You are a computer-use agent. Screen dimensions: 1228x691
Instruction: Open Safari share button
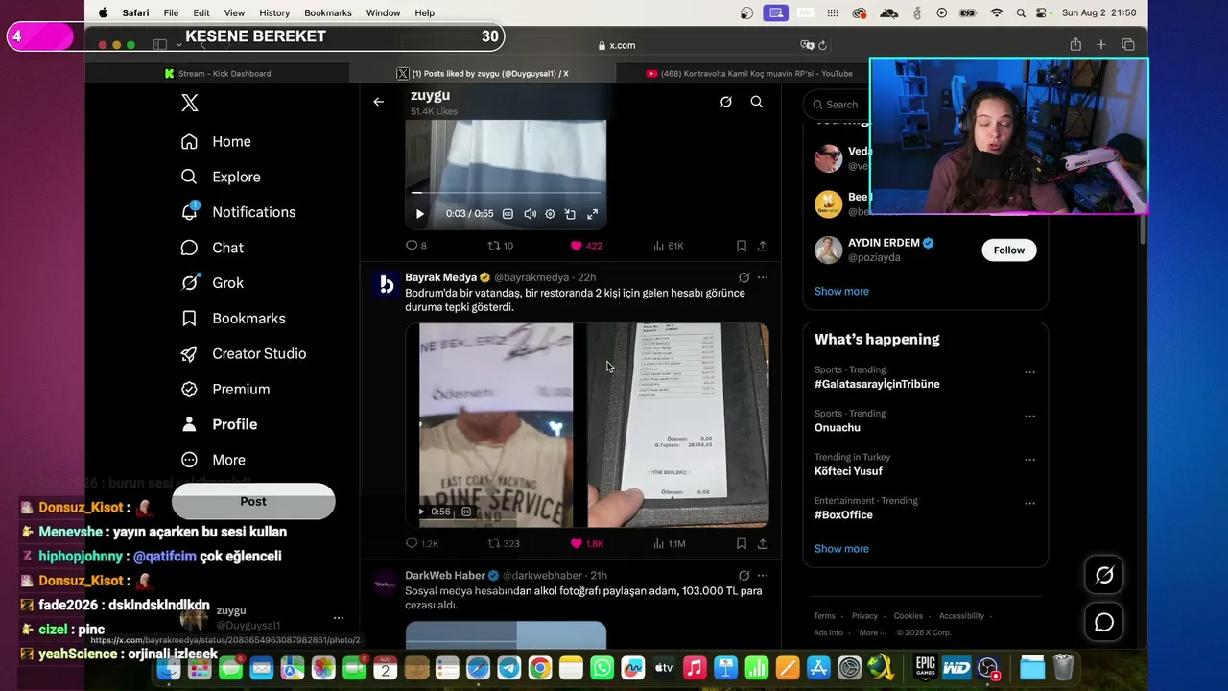pos(1075,45)
